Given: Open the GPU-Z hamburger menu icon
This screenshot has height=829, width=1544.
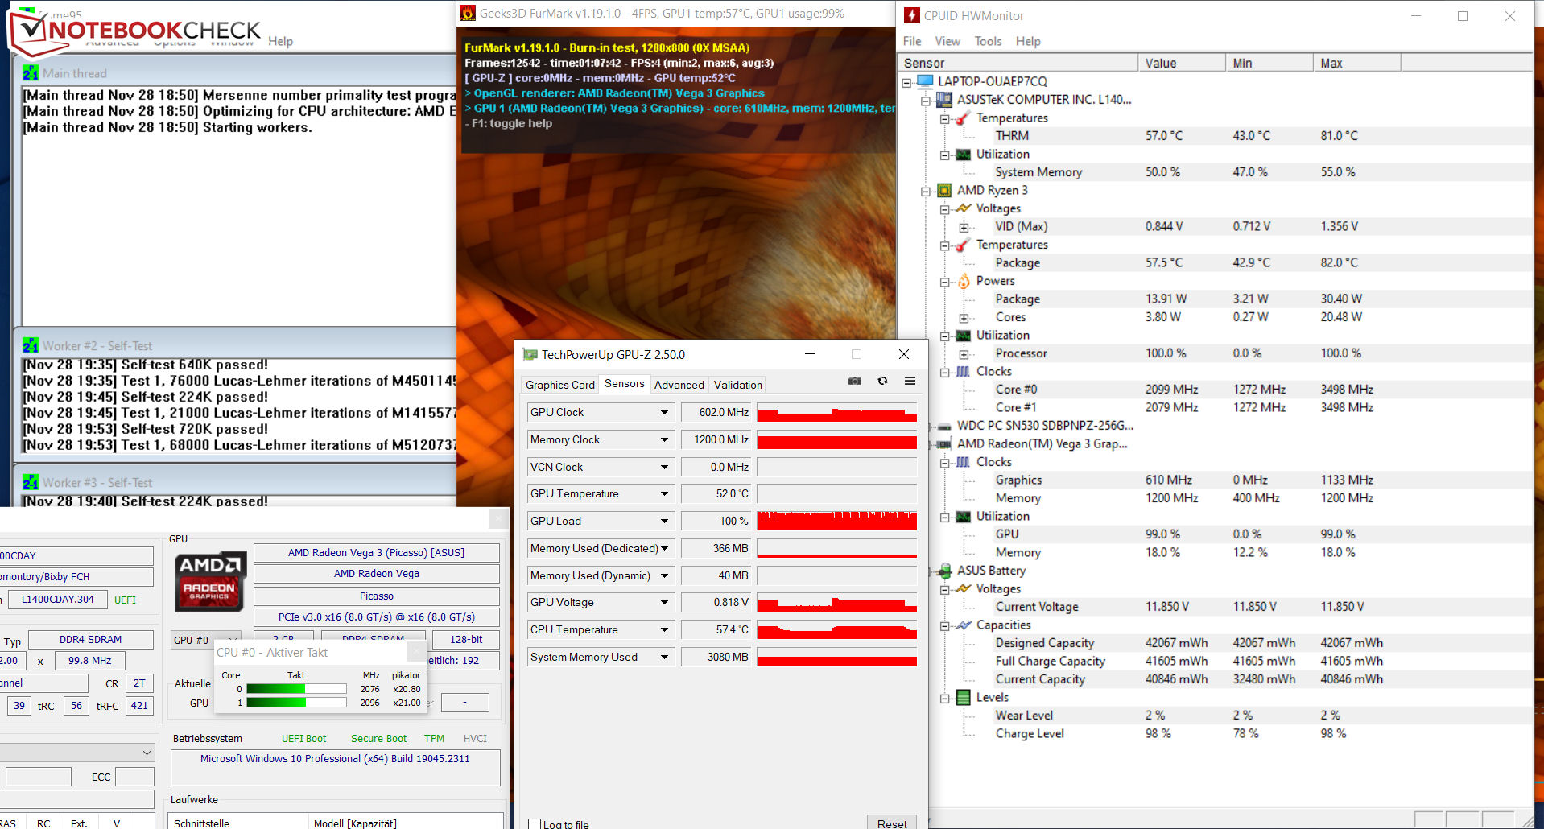Looking at the screenshot, I should coord(910,382).
